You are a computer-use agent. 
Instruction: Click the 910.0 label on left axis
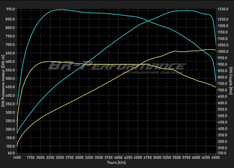tap(10, 9)
